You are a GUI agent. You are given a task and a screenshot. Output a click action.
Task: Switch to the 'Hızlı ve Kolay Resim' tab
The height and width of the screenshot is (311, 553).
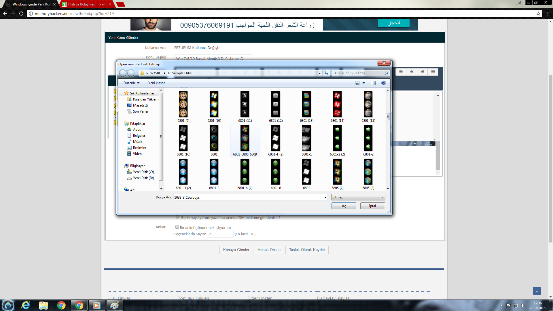[x=86, y=4]
